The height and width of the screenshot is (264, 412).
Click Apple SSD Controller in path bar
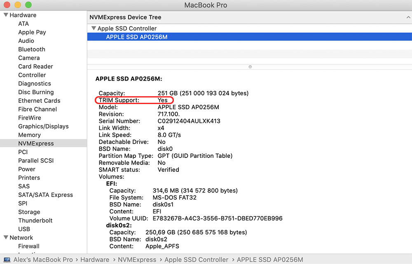point(196,260)
